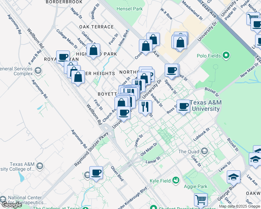
Task: Open the National Center for Therapeutics pin
Action: (3, 199)
